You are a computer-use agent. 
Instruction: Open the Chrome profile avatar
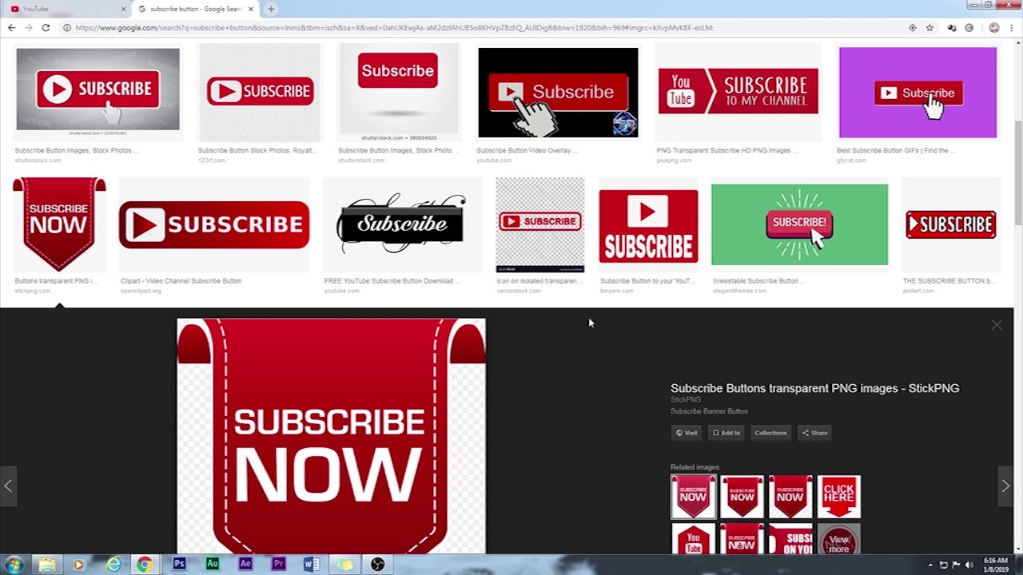point(994,27)
